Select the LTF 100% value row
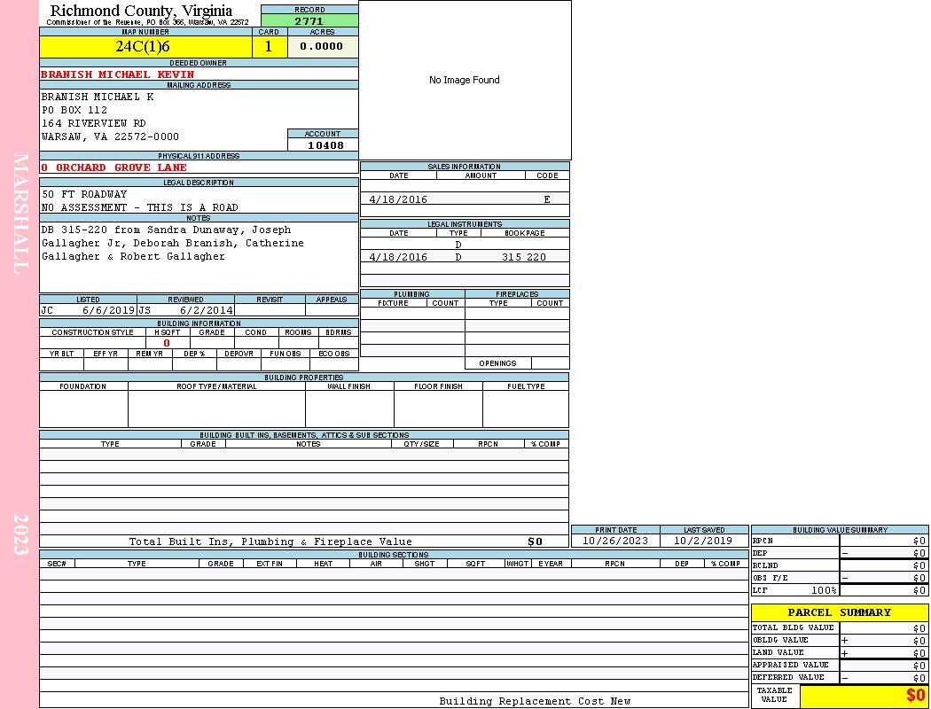Image resolution: width=931 pixels, height=709 pixels. pyautogui.click(x=838, y=590)
